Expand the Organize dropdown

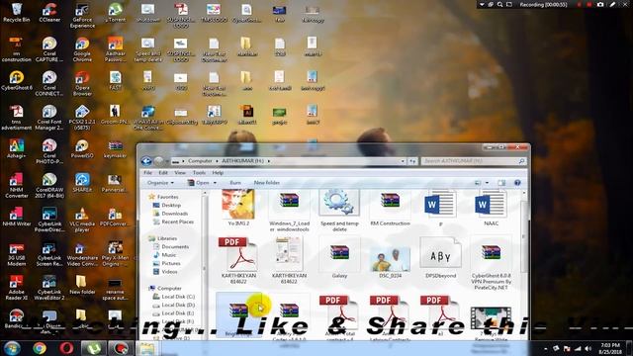[x=160, y=183]
